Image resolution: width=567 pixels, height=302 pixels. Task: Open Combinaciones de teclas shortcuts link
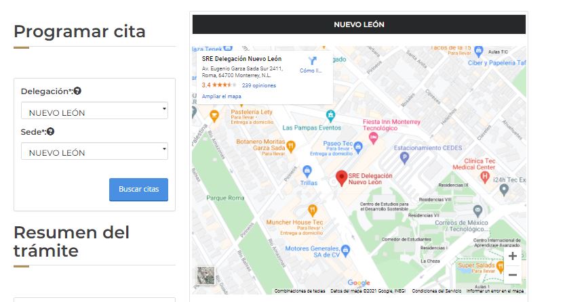point(299,290)
